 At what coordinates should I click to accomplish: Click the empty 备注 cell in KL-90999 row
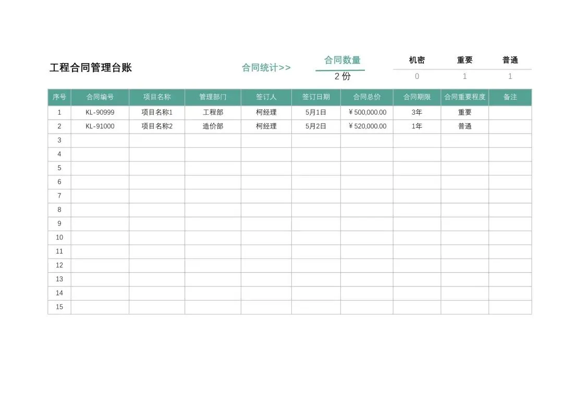coord(510,113)
